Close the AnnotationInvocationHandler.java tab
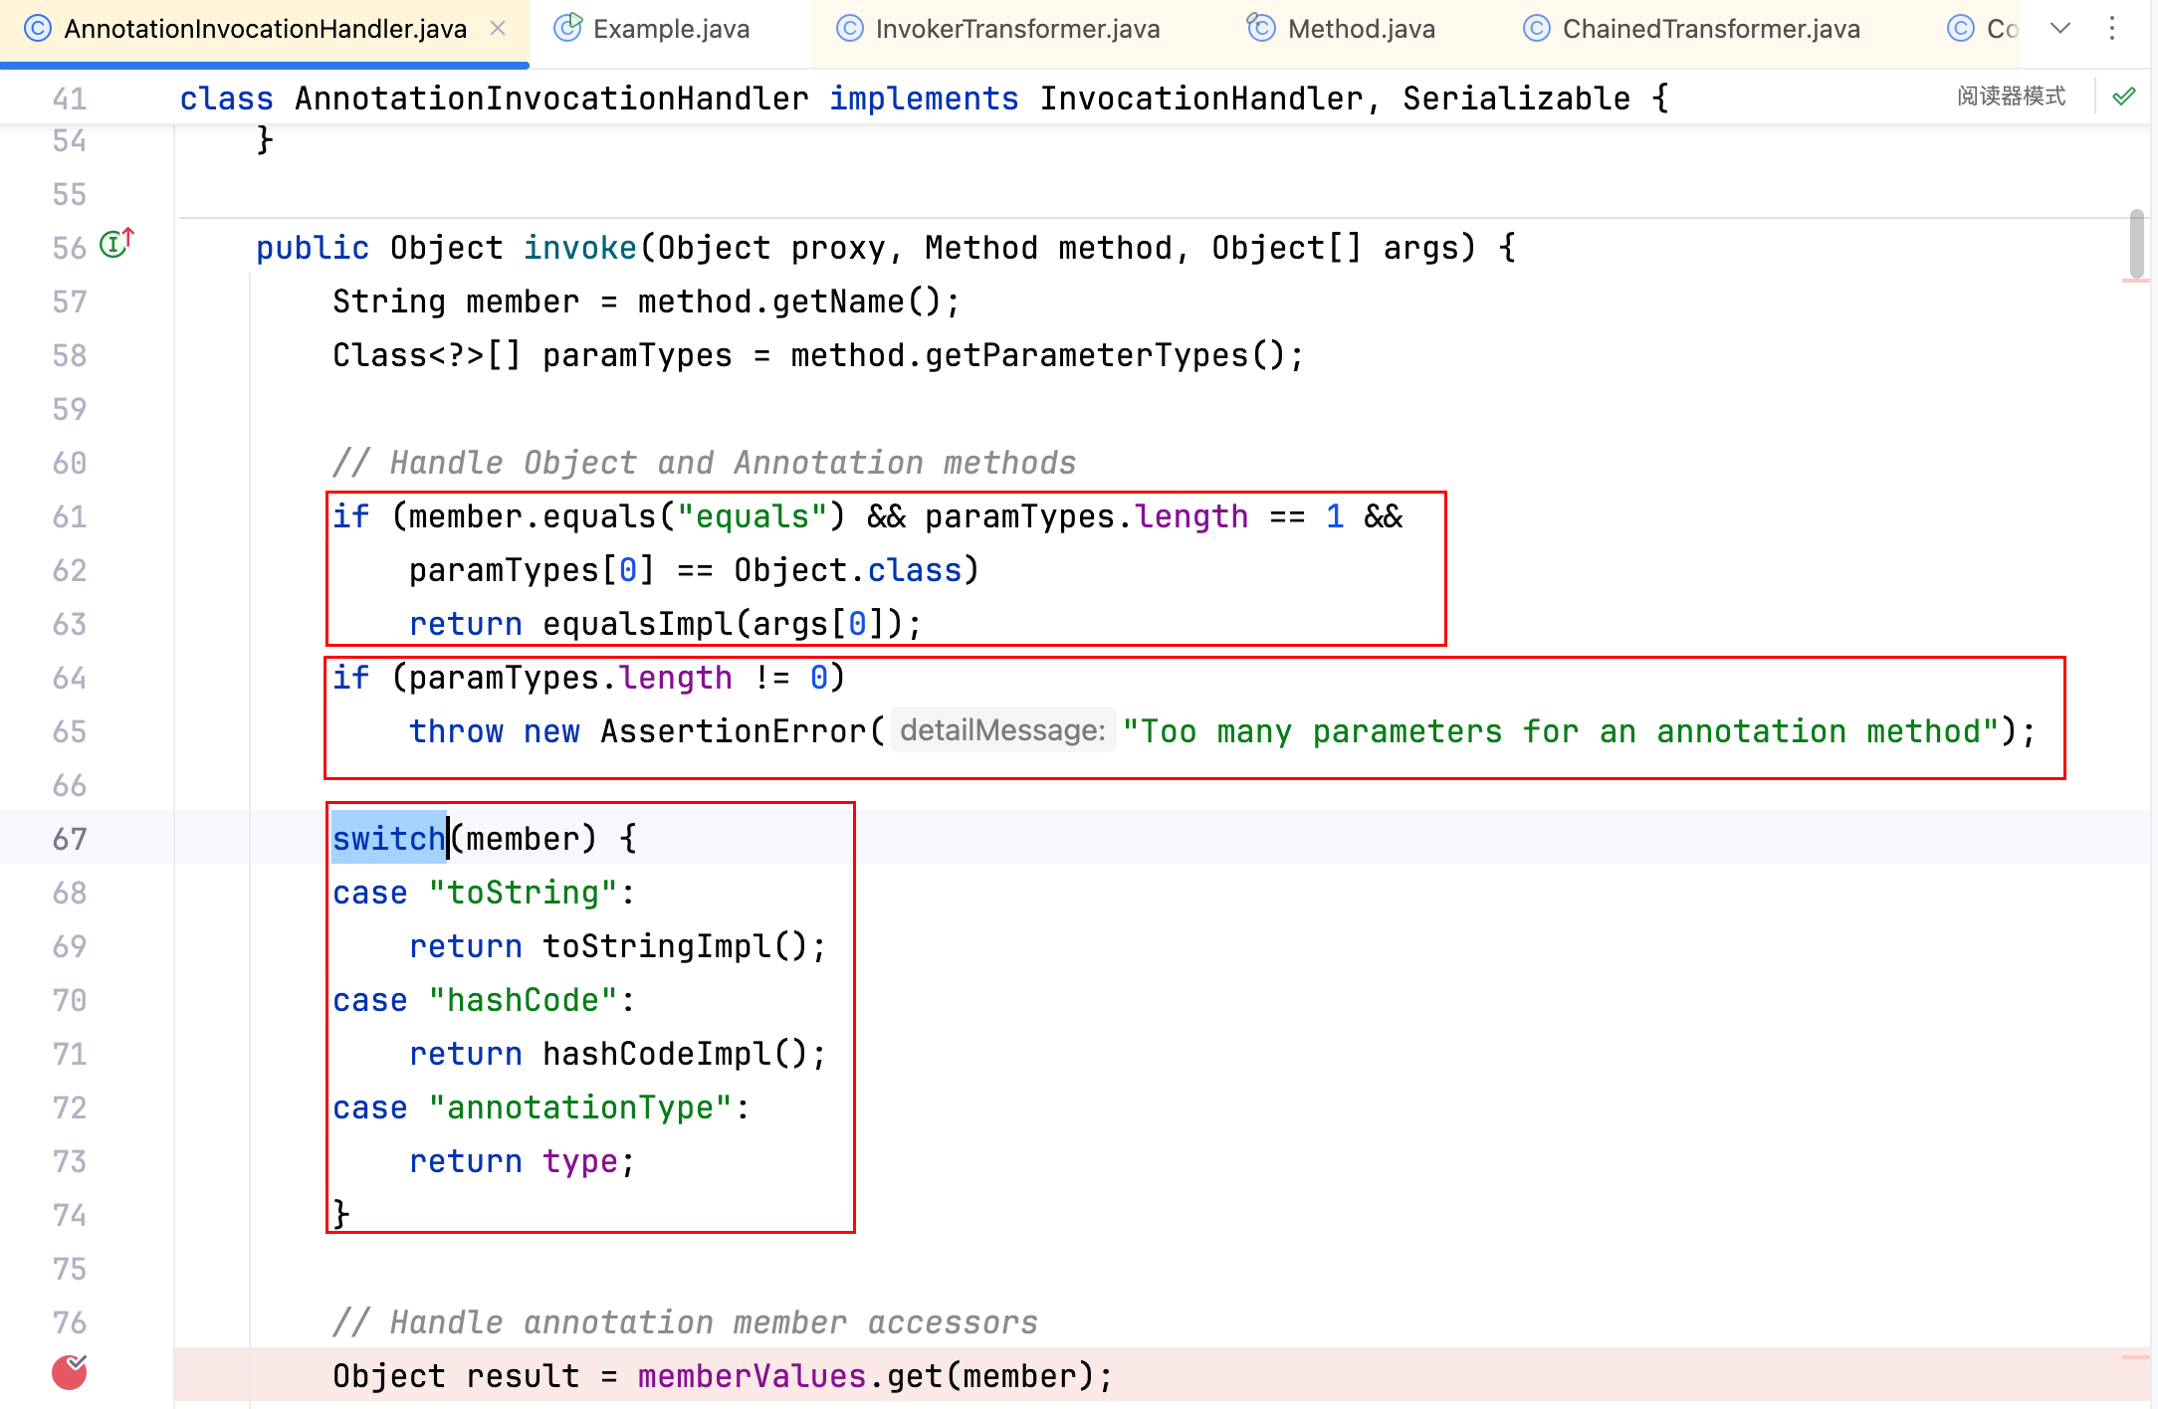This screenshot has width=2158, height=1409. 498,29
